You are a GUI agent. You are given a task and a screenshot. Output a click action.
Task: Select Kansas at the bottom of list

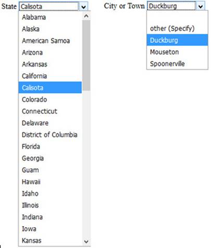[50, 241]
